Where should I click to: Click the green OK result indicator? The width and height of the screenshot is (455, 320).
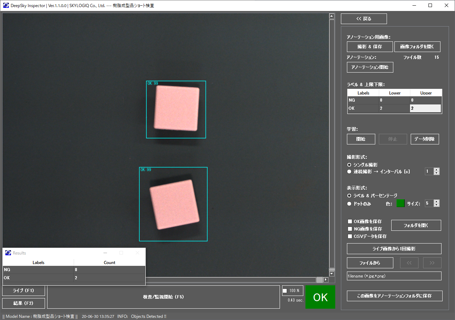pos(320,297)
